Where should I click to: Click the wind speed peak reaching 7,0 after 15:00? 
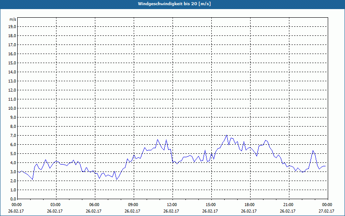click(x=227, y=135)
